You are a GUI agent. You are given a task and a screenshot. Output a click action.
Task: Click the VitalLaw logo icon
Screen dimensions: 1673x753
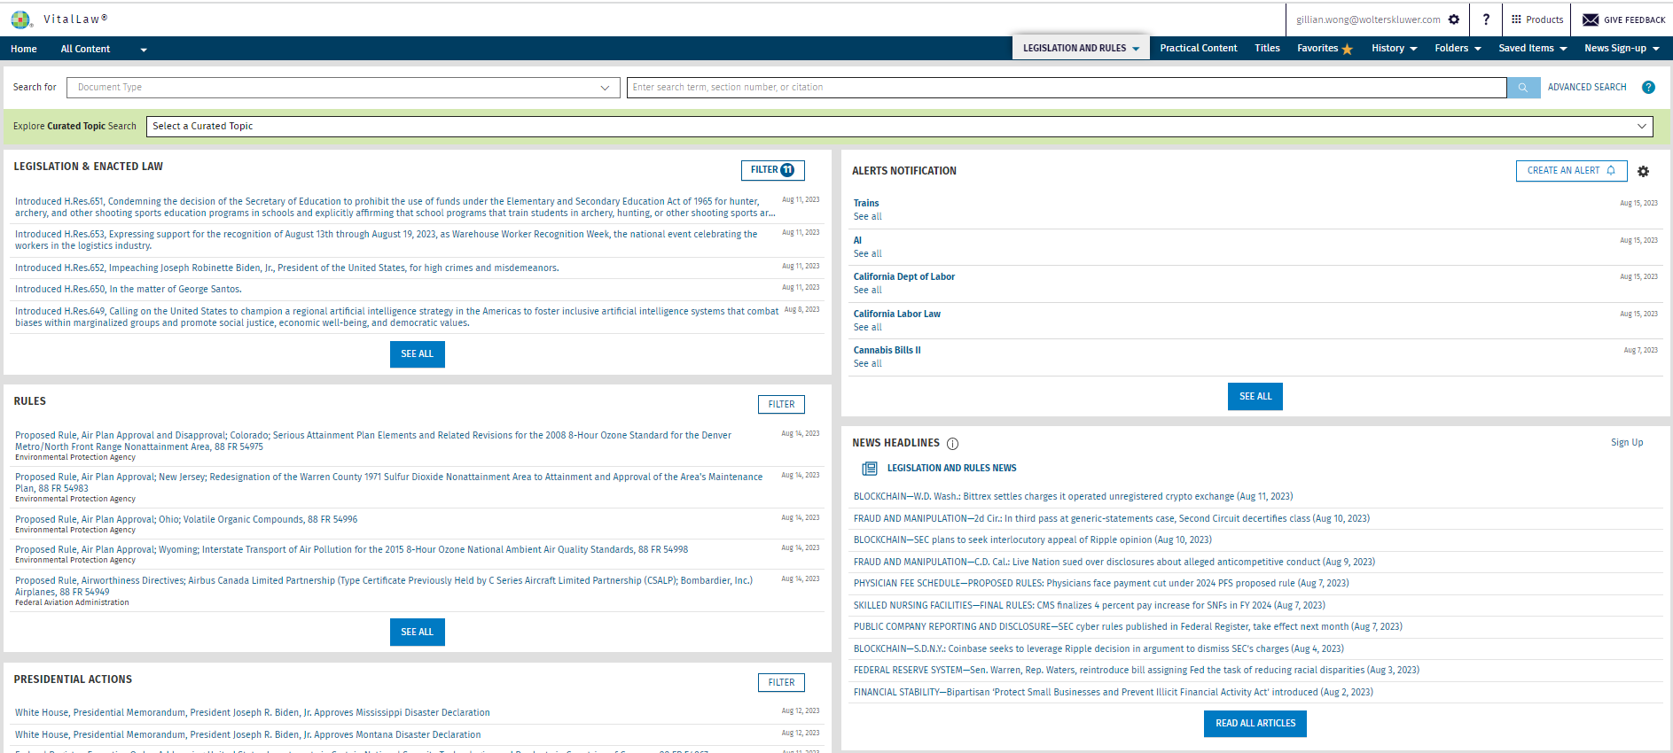click(x=20, y=19)
